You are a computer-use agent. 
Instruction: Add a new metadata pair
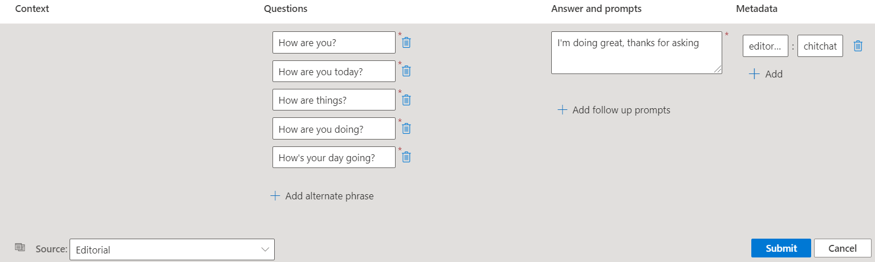pos(766,74)
